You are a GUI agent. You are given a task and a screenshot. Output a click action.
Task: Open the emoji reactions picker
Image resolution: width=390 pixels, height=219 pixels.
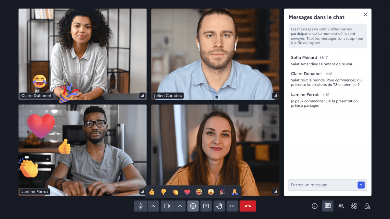[x=193, y=206]
